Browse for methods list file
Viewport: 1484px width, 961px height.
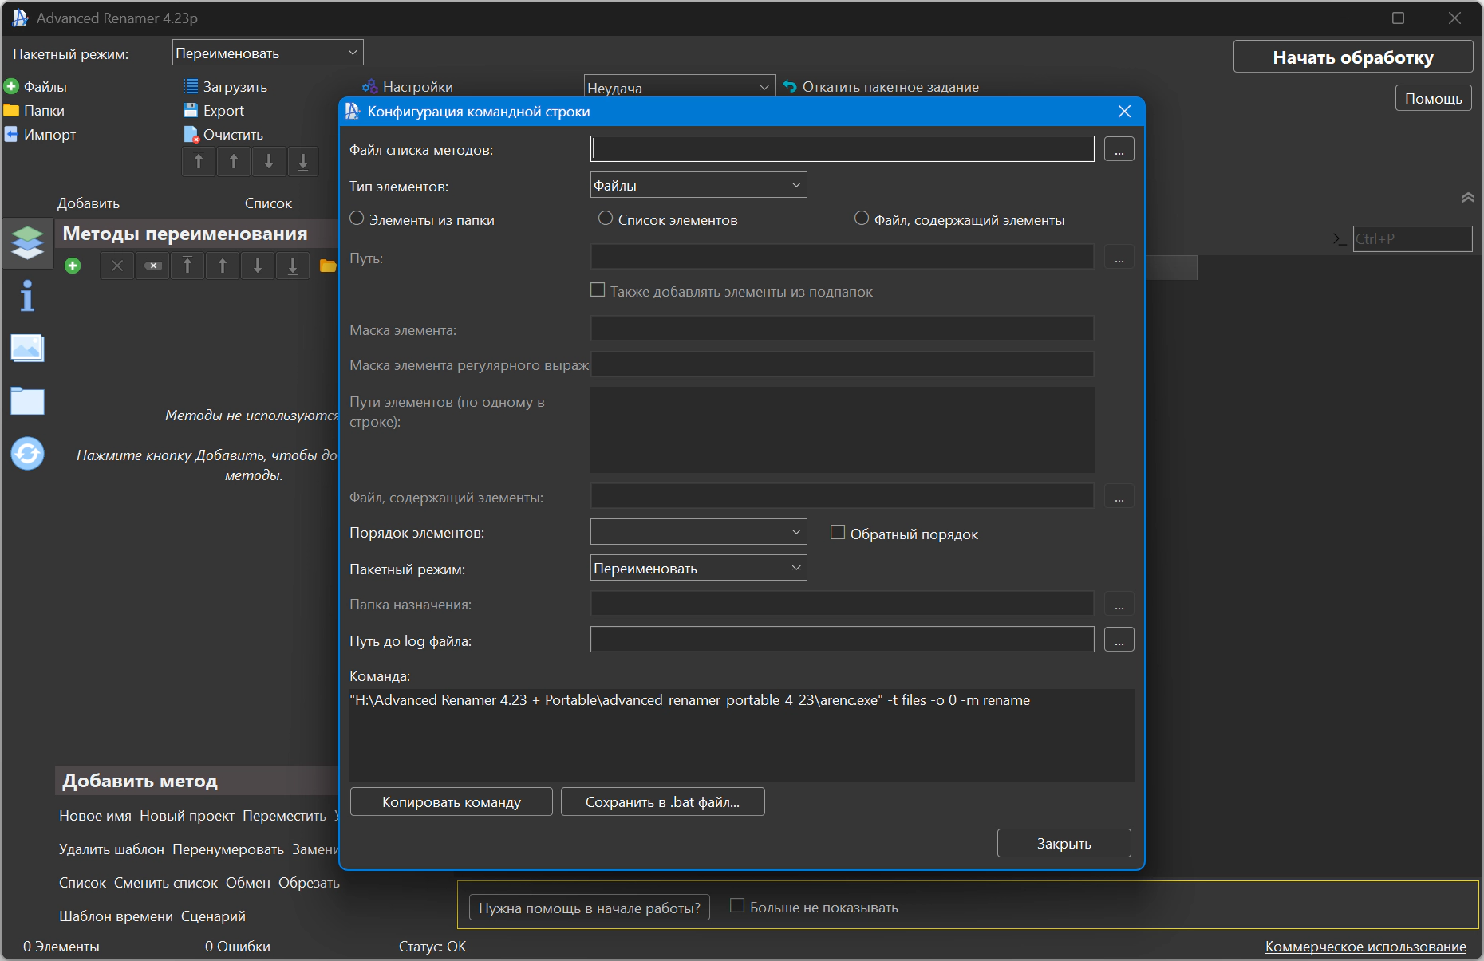click(x=1119, y=149)
